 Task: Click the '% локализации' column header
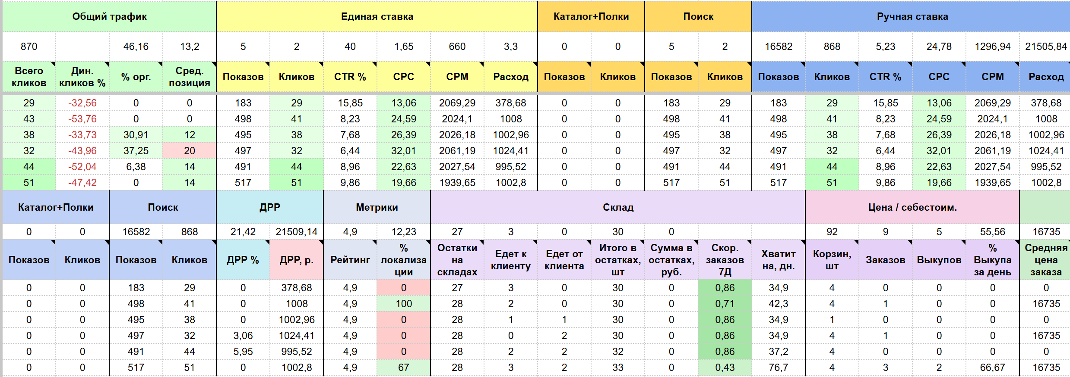[x=404, y=260]
